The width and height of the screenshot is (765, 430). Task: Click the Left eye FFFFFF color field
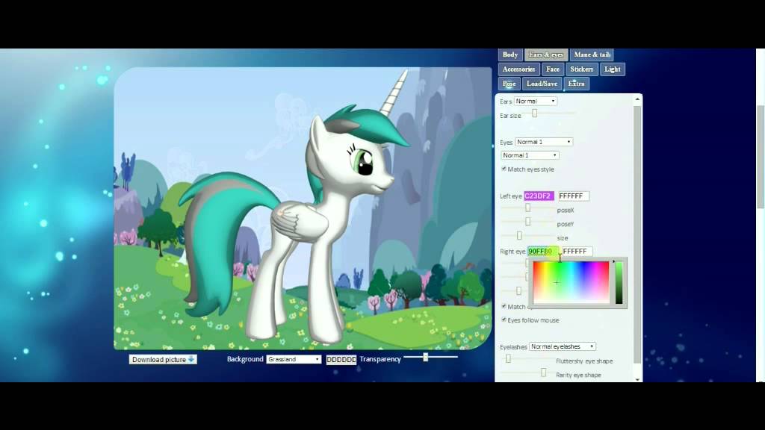coord(573,196)
